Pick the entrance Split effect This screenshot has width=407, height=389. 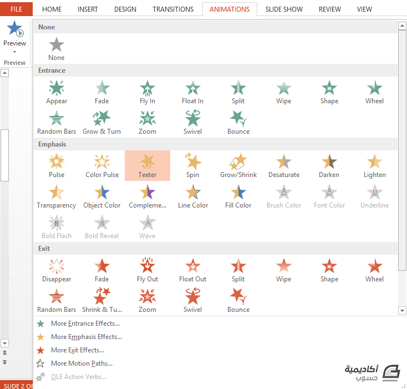click(x=238, y=92)
